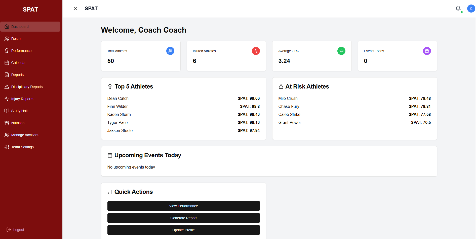Click the Injured Athletes heartbeat icon
This screenshot has height=239, width=476.
click(256, 51)
